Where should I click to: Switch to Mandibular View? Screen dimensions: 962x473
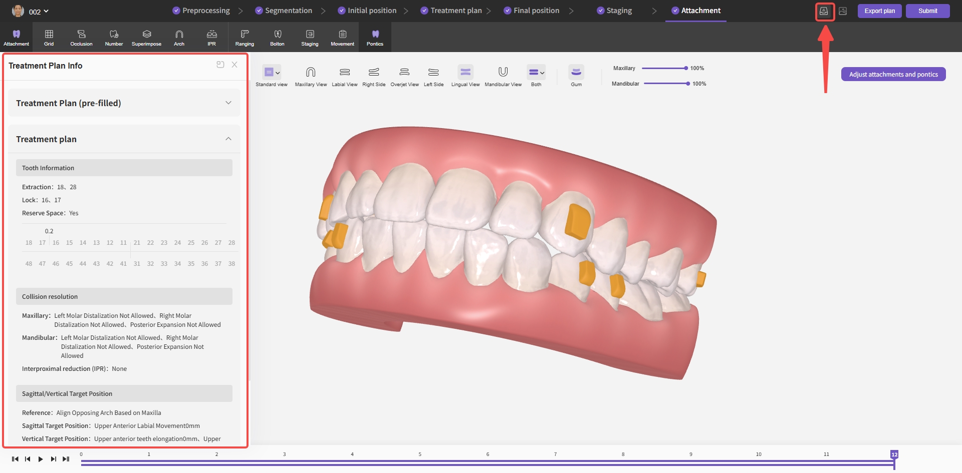tap(503, 76)
